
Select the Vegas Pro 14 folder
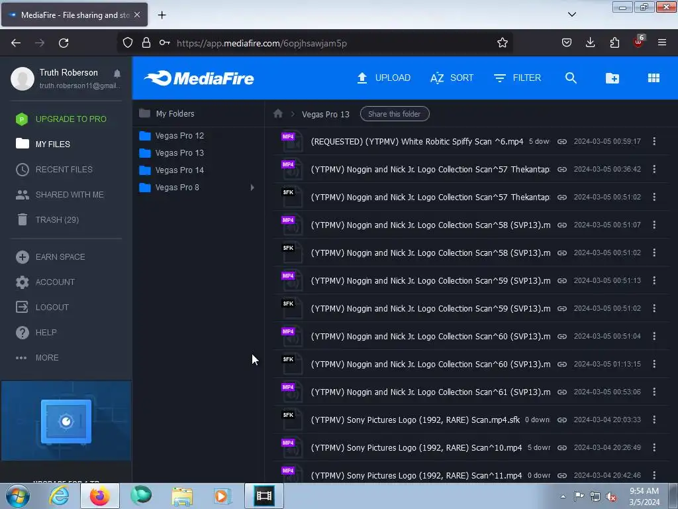(x=171, y=170)
